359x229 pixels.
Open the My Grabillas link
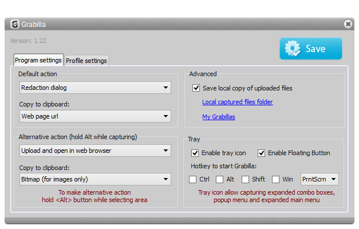pos(219,117)
